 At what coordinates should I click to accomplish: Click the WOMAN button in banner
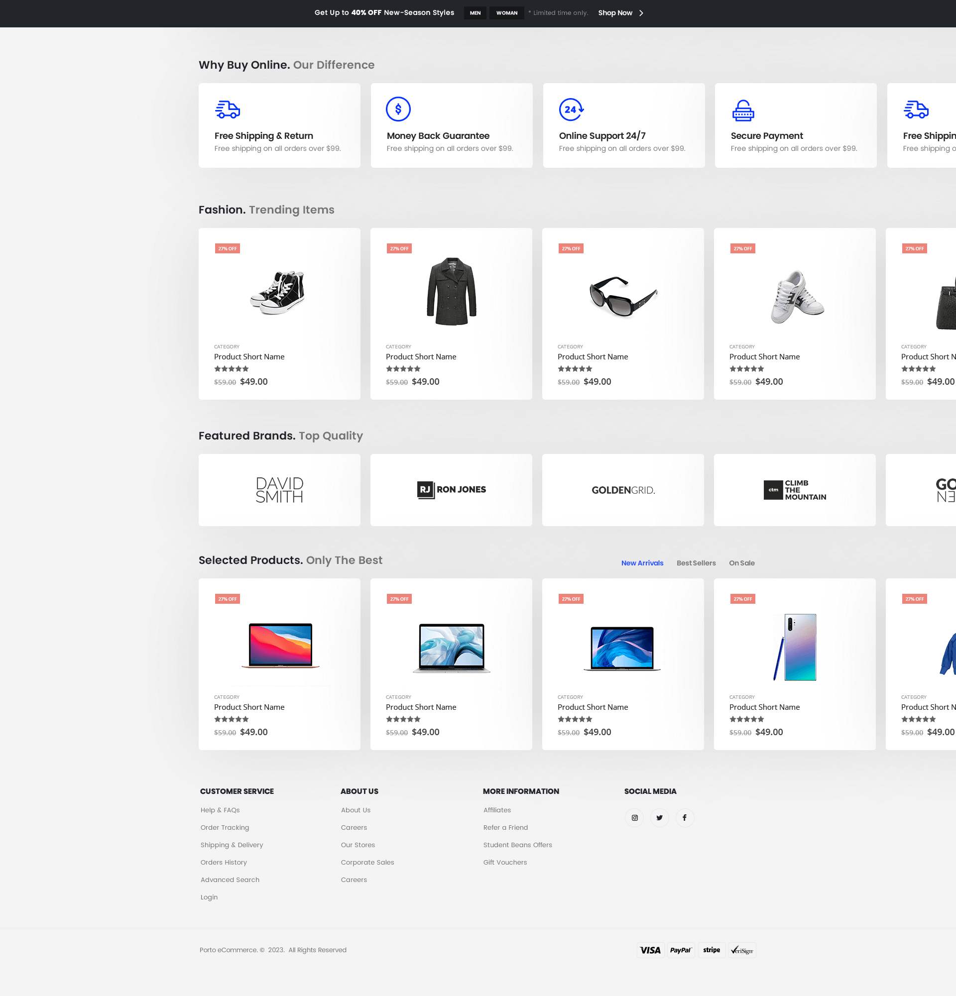(506, 13)
